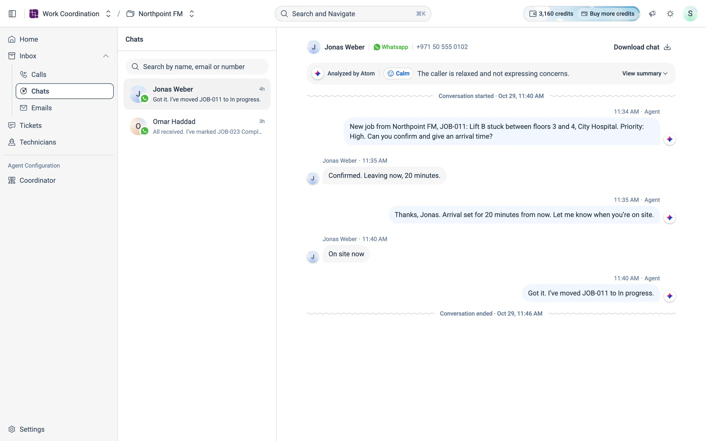Click the Jonas Weber header avatar
This screenshot has height=441, width=706.
(x=313, y=47)
